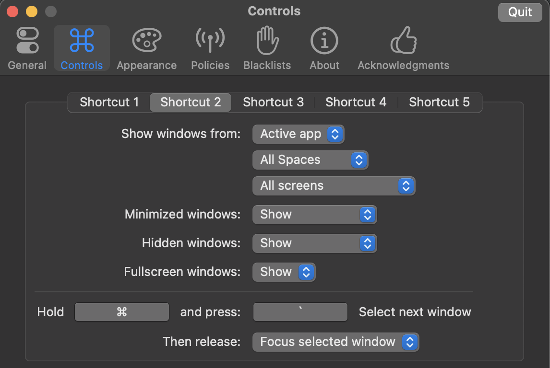Click the backtick 'and press' key field

300,312
